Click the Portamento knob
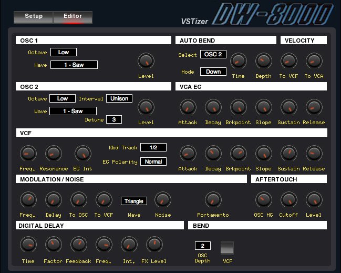341x273 pixels. coord(213,200)
